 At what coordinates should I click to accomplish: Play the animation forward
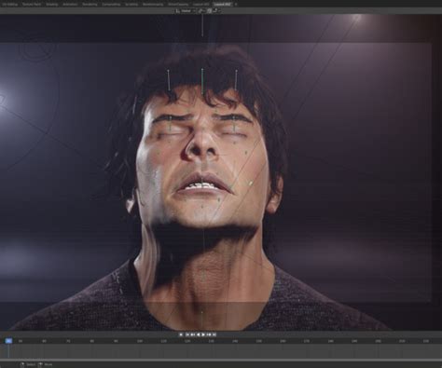point(203,334)
